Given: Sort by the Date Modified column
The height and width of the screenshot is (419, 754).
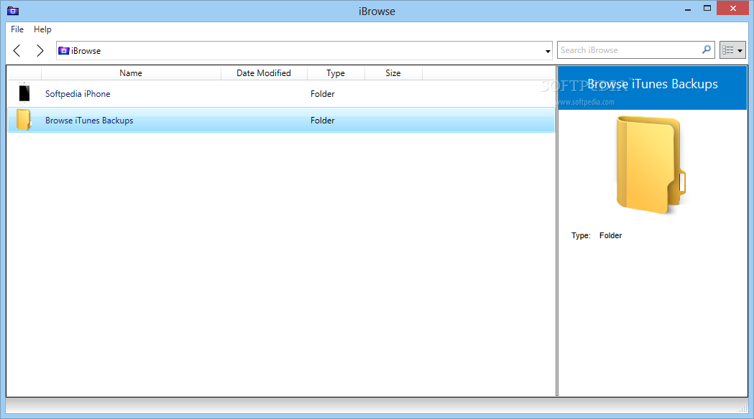Looking at the screenshot, I should [x=264, y=73].
